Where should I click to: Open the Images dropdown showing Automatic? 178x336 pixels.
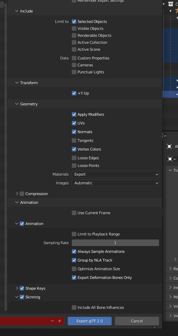tap(115, 183)
